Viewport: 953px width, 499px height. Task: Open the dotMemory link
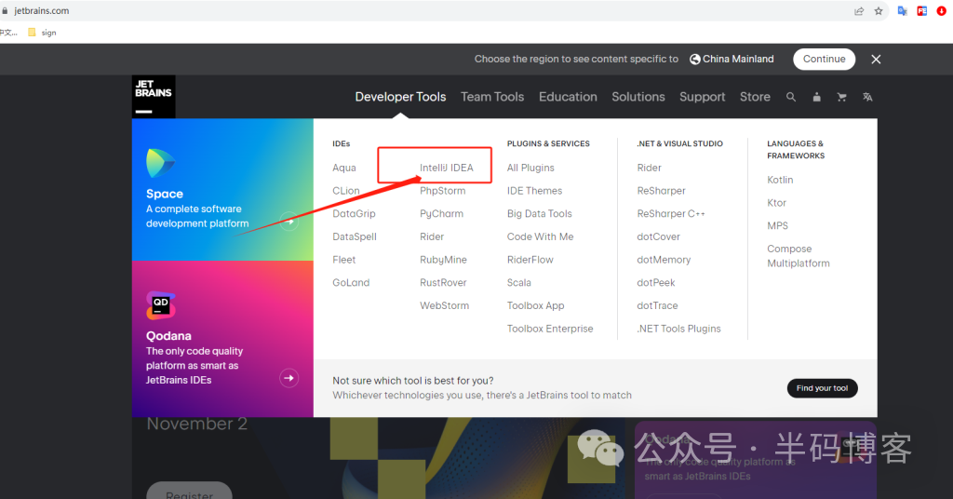tap(664, 260)
